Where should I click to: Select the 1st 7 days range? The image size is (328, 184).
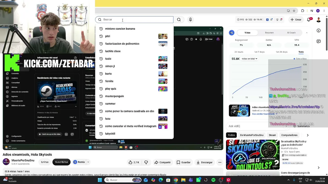[x=259, y=52]
